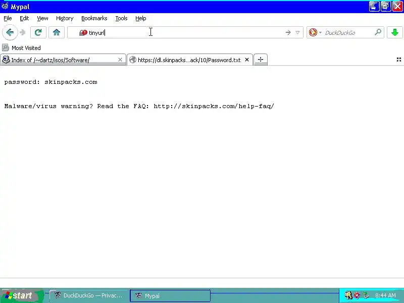Click the red shield security tray icon
This screenshot has width=404, height=303.
[x=357, y=295]
